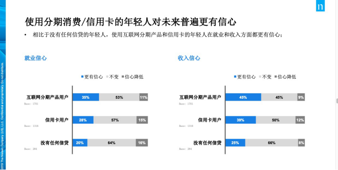Click the 66% gray bar in 收入信心 chart
This screenshot has height=170, width=338.
click(x=272, y=142)
